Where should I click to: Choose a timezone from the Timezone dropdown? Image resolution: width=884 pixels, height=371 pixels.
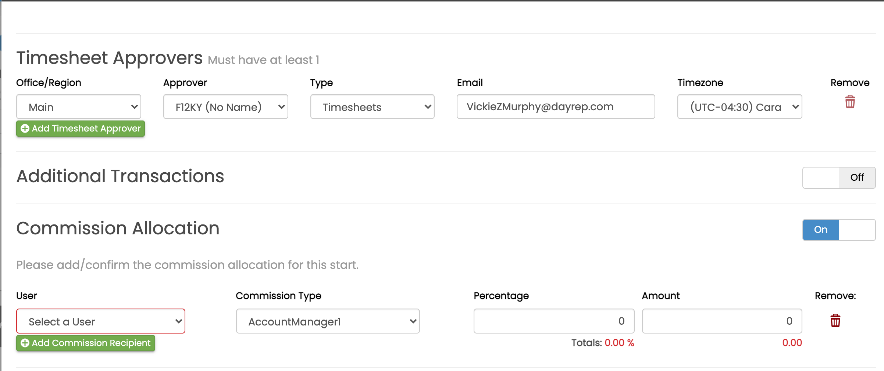tap(739, 107)
